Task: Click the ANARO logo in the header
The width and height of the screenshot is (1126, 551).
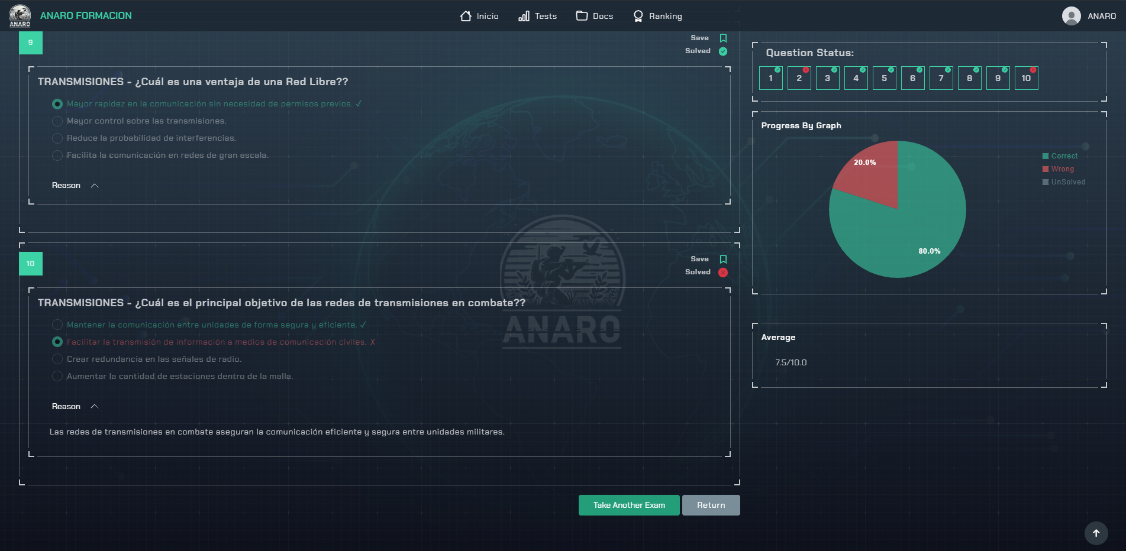Action: 20,16
